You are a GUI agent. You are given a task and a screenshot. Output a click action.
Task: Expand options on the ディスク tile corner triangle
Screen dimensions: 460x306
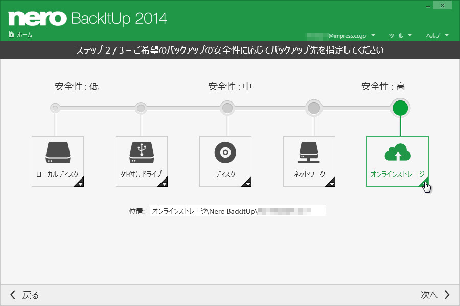[247, 183]
